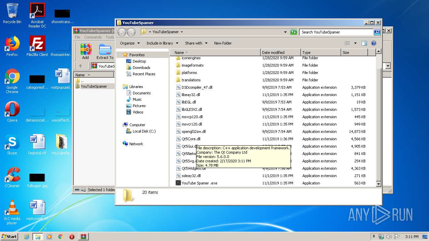Screen dimensions: 429x241
Task: Open Network in the navigation pane
Action: tap(136, 144)
